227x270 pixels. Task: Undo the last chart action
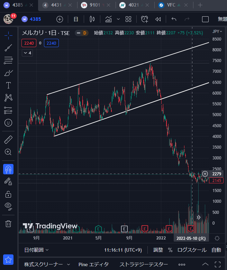pos(174,19)
